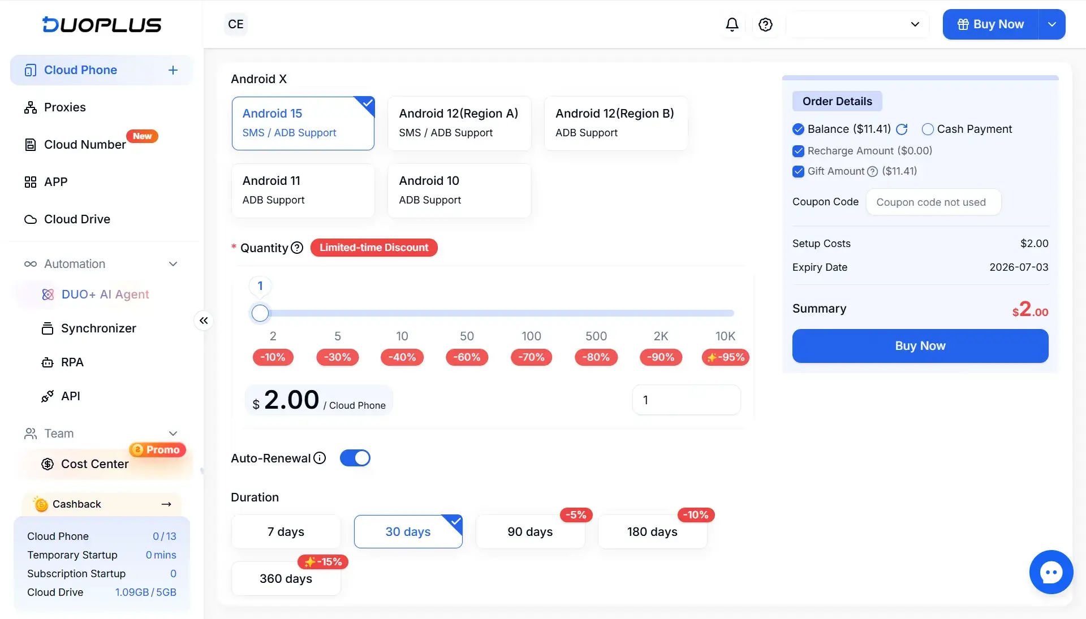Image resolution: width=1086 pixels, height=619 pixels.
Task: Open Proxies in the sidebar
Action: [x=102, y=107]
